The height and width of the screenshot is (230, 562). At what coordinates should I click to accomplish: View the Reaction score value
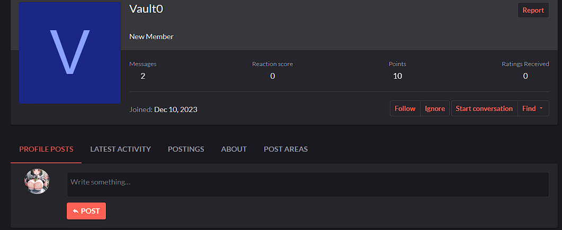272,76
